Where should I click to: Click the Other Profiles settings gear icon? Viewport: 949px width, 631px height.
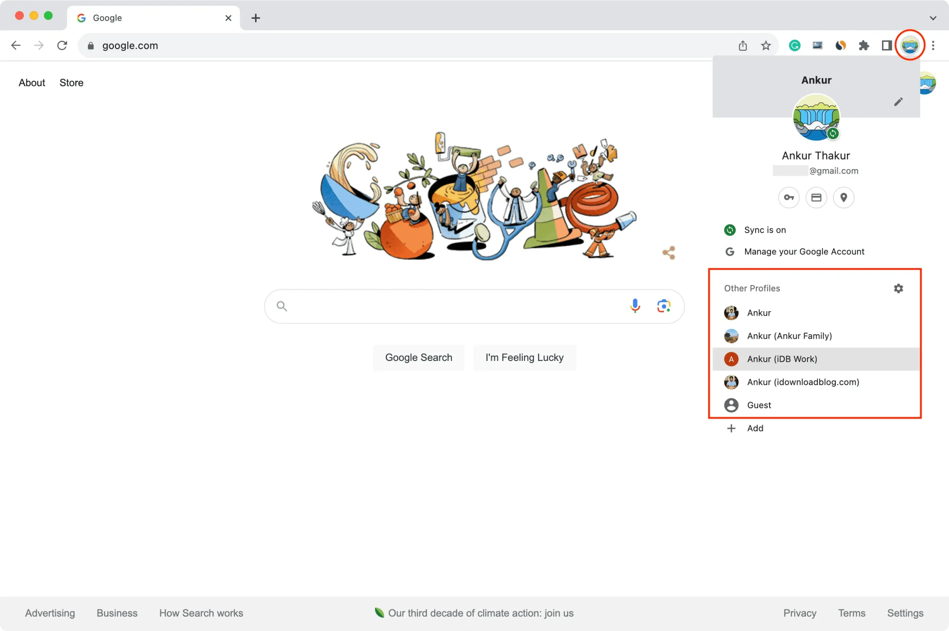[x=898, y=287]
